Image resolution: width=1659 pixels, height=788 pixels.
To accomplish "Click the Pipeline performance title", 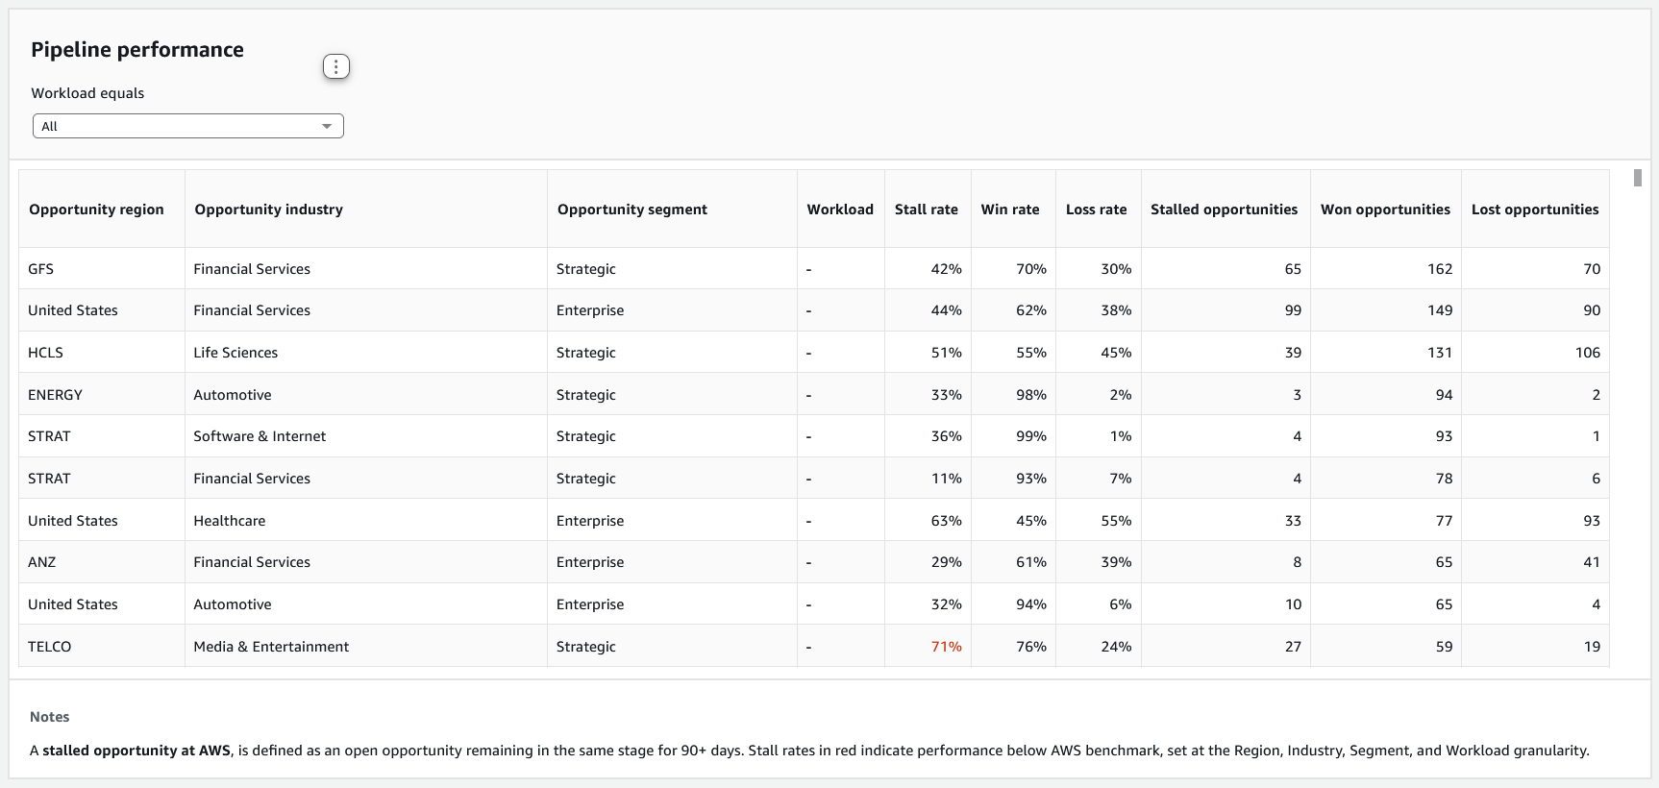I will tap(137, 50).
